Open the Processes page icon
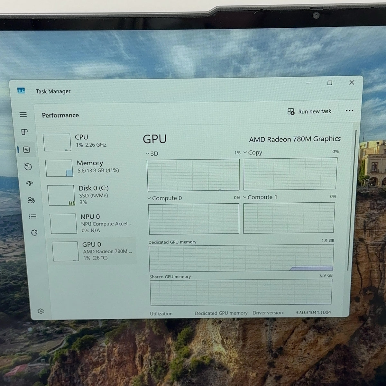The width and height of the screenshot is (386, 386). click(x=24, y=132)
